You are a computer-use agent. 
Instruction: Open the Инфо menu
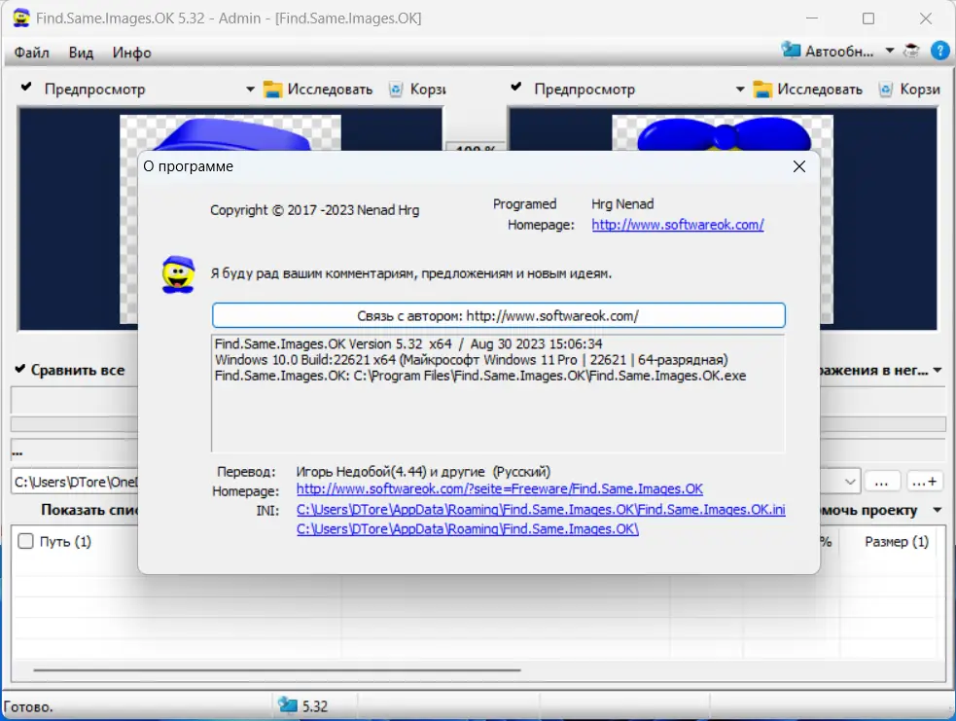(x=131, y=53)
